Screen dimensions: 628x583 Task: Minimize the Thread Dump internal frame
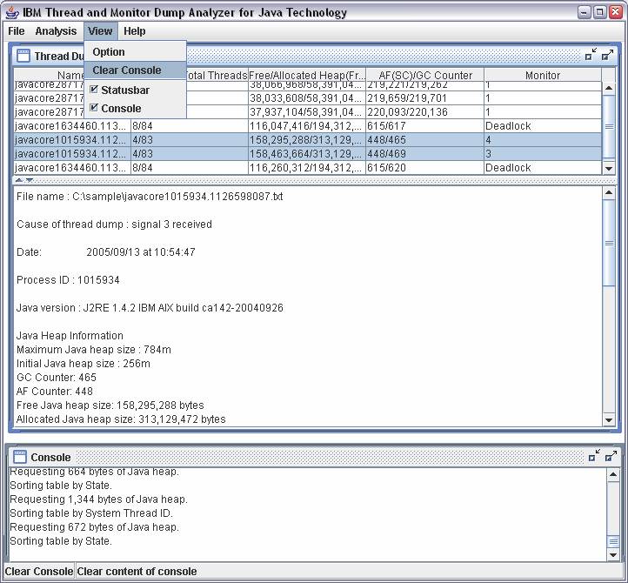point(591,55)
